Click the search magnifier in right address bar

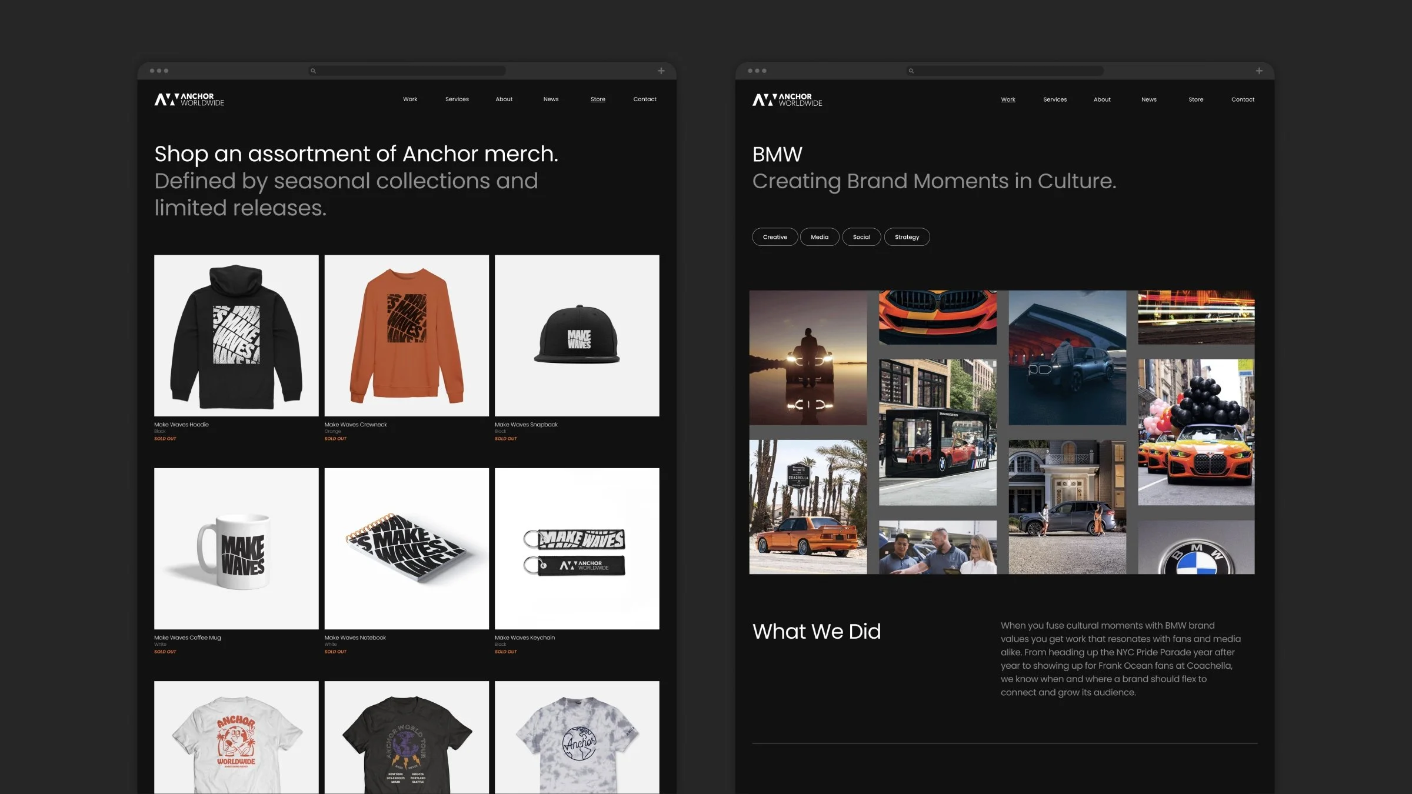tap(911, 71)
